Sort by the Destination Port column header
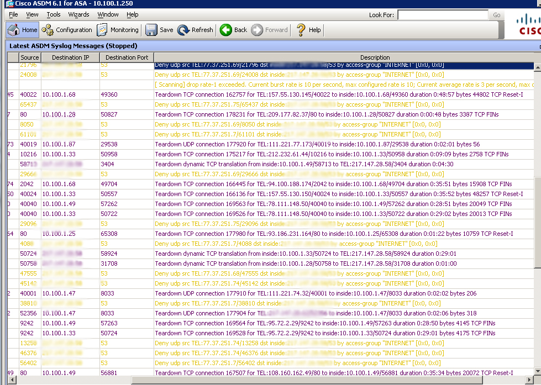The height and width of the screenshot is (385, 541). pos(127,57)
